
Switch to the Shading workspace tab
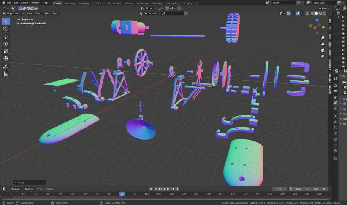coord(129,3)
